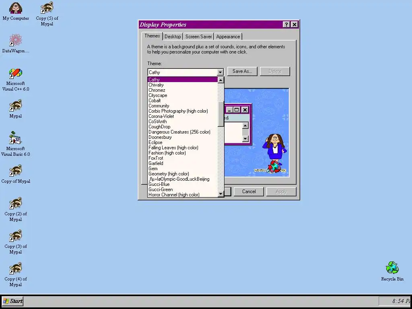Choose Cityscape theme from the list
Image resolution: width=412 pixels, height=309 pixels.
point(183,95)
